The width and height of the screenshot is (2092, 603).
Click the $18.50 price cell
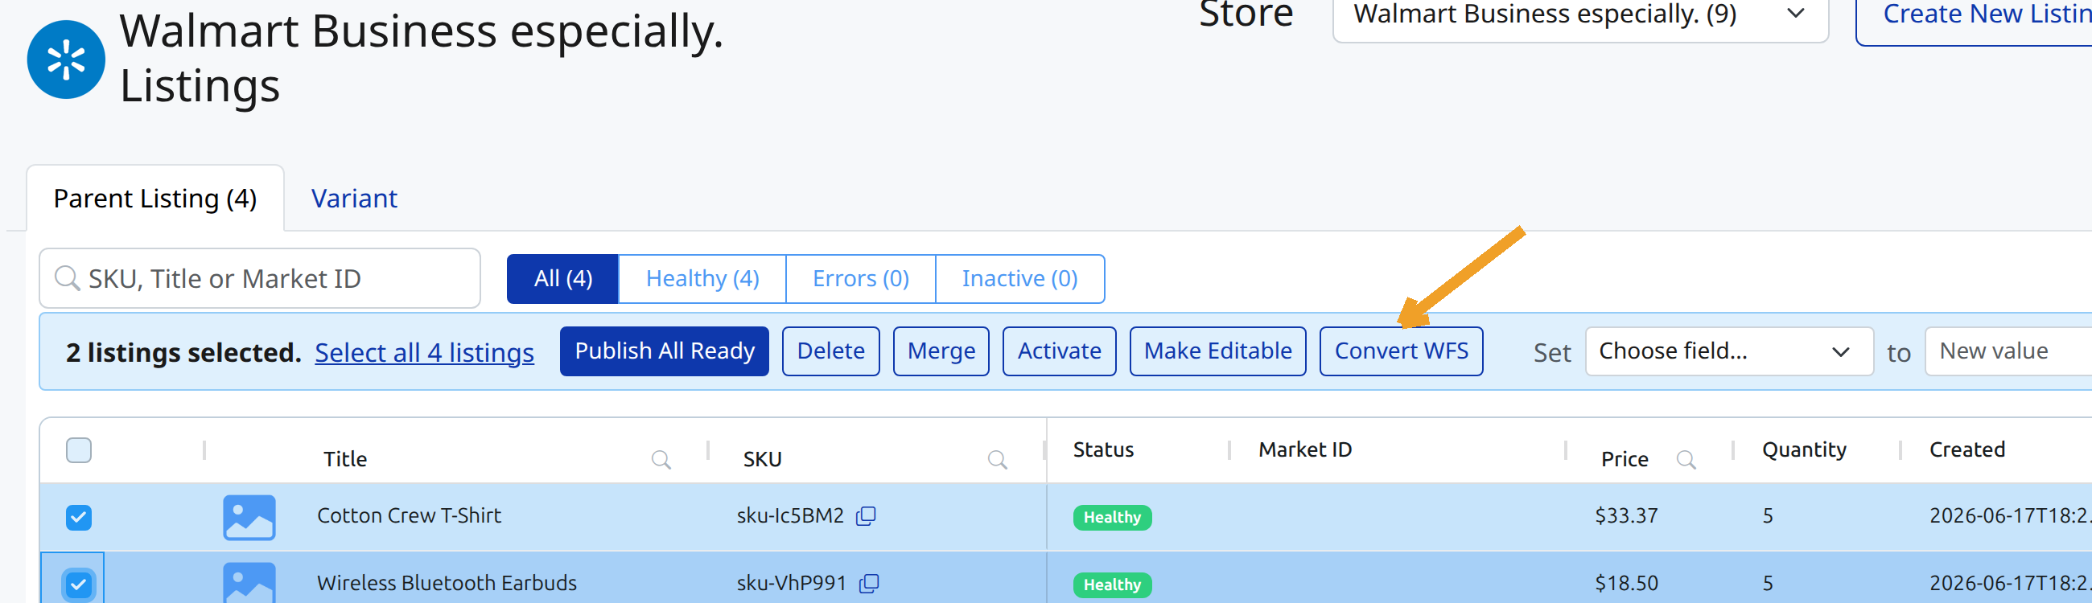pos(1626,583)
